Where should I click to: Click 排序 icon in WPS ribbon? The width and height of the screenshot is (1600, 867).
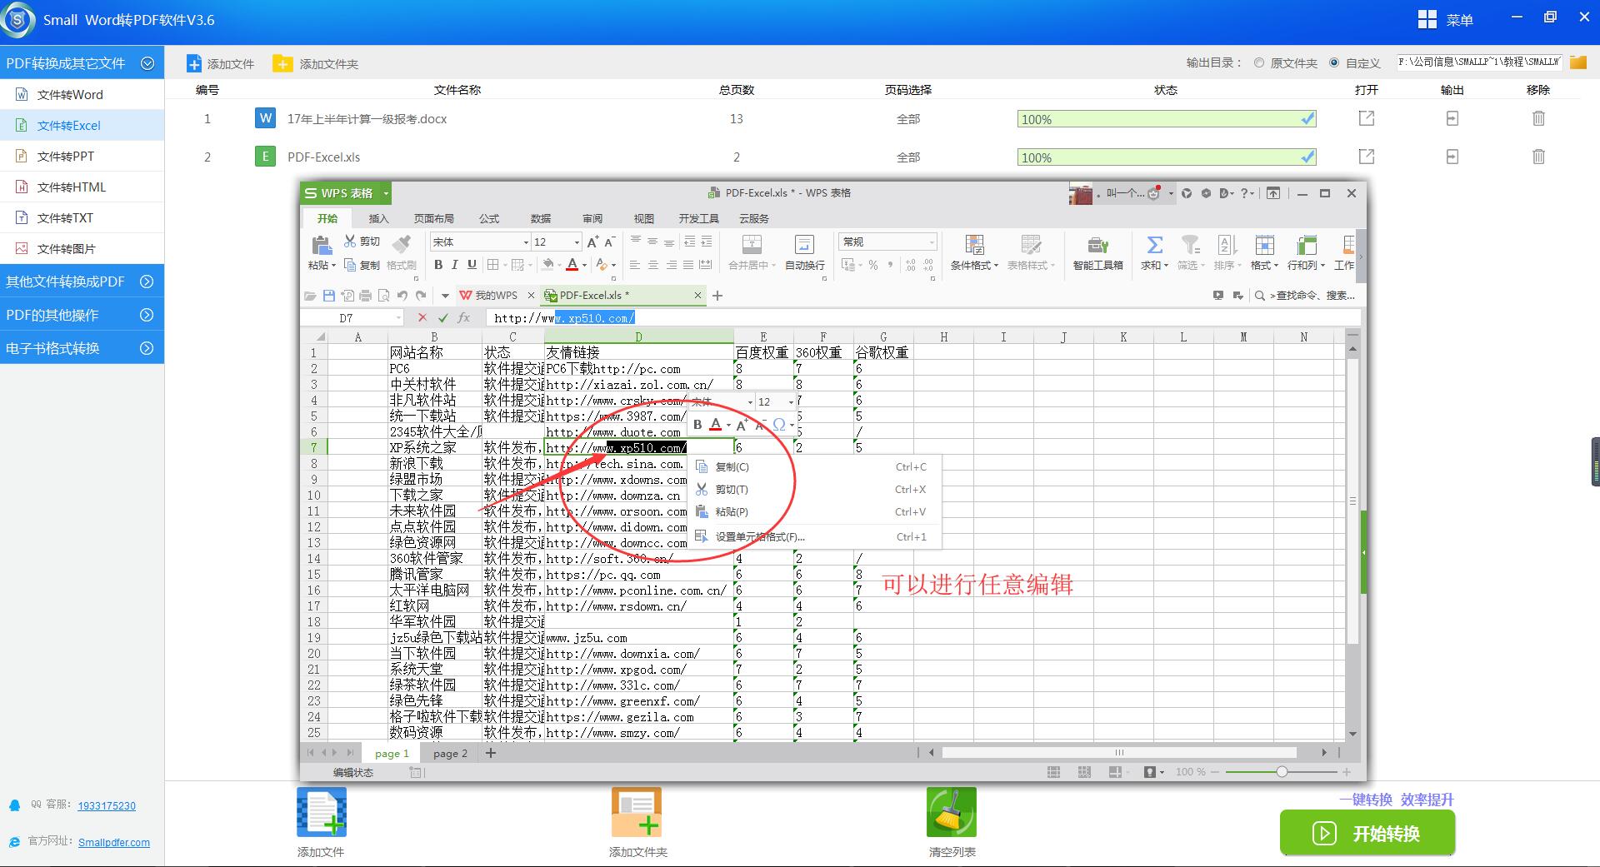[x=1227, y=244]
